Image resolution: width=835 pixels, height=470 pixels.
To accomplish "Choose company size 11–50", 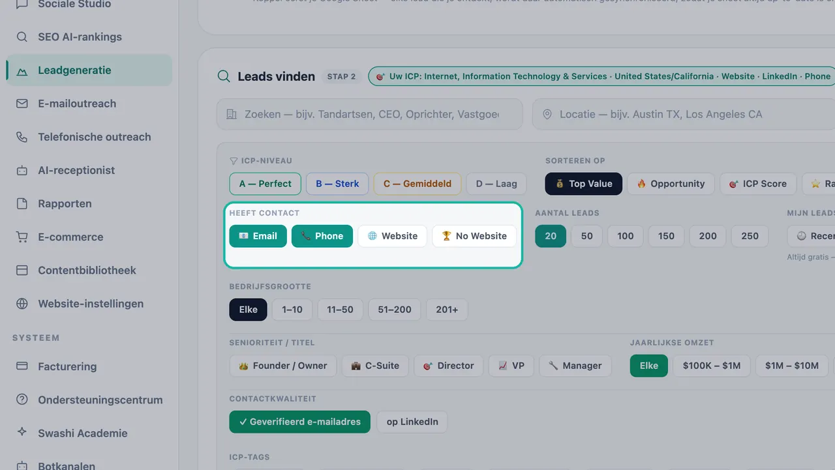I will click(341, 310).
